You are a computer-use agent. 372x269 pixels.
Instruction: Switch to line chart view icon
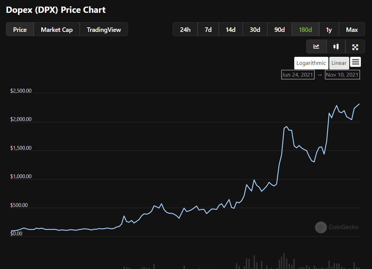point(316,46)
